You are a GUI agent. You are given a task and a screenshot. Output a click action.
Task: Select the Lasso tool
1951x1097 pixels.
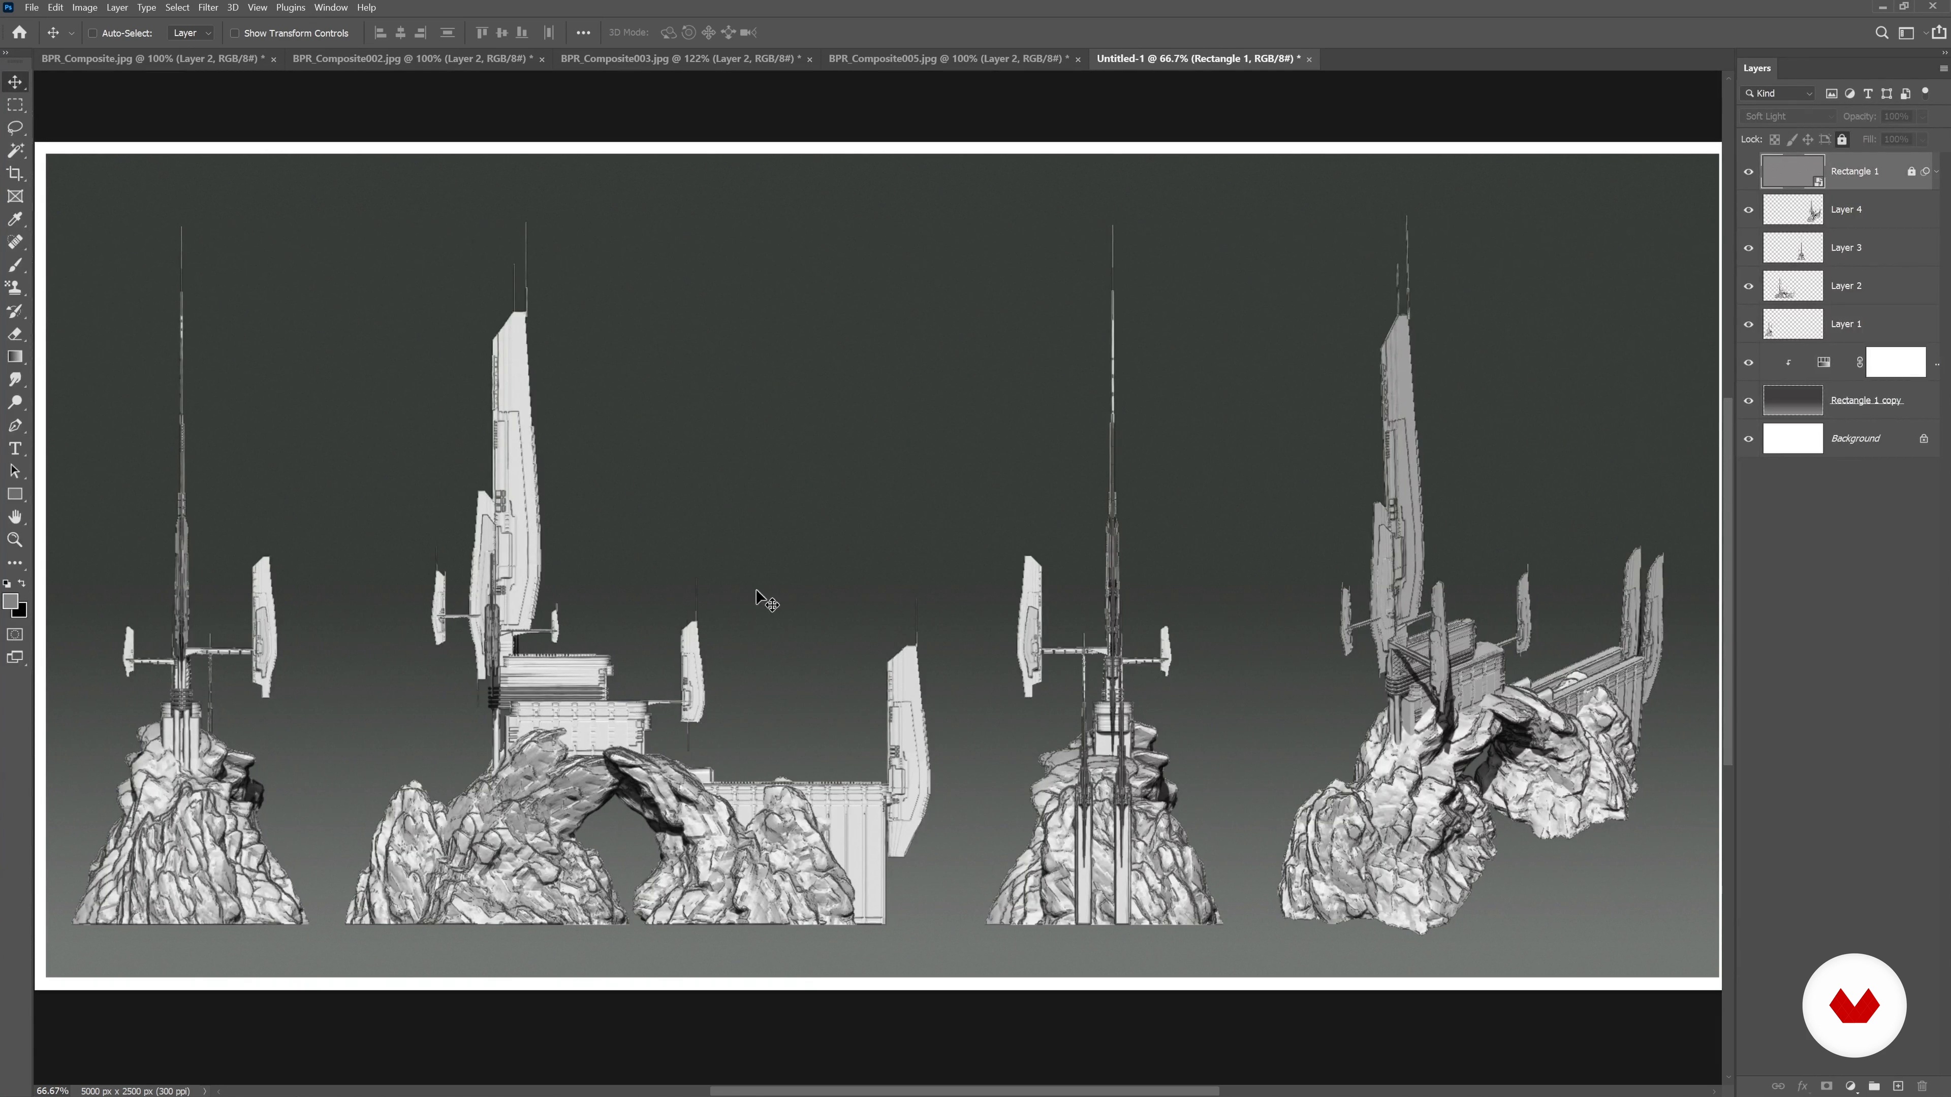pos(15,127)
